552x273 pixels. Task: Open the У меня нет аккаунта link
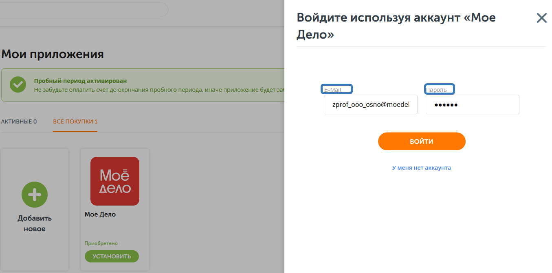[422, 167]
